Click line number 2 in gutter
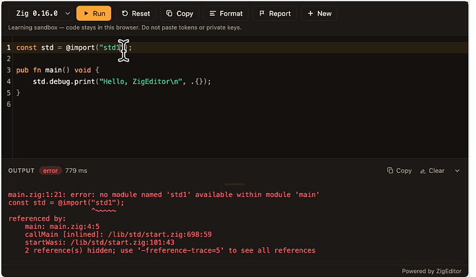 8,59
